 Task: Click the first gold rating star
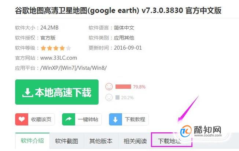pos(43,48)
